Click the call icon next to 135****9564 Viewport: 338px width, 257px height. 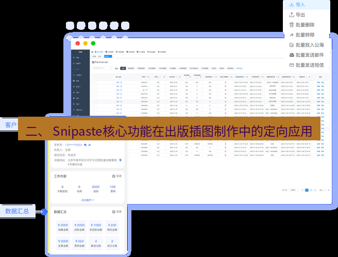point(90,145)
